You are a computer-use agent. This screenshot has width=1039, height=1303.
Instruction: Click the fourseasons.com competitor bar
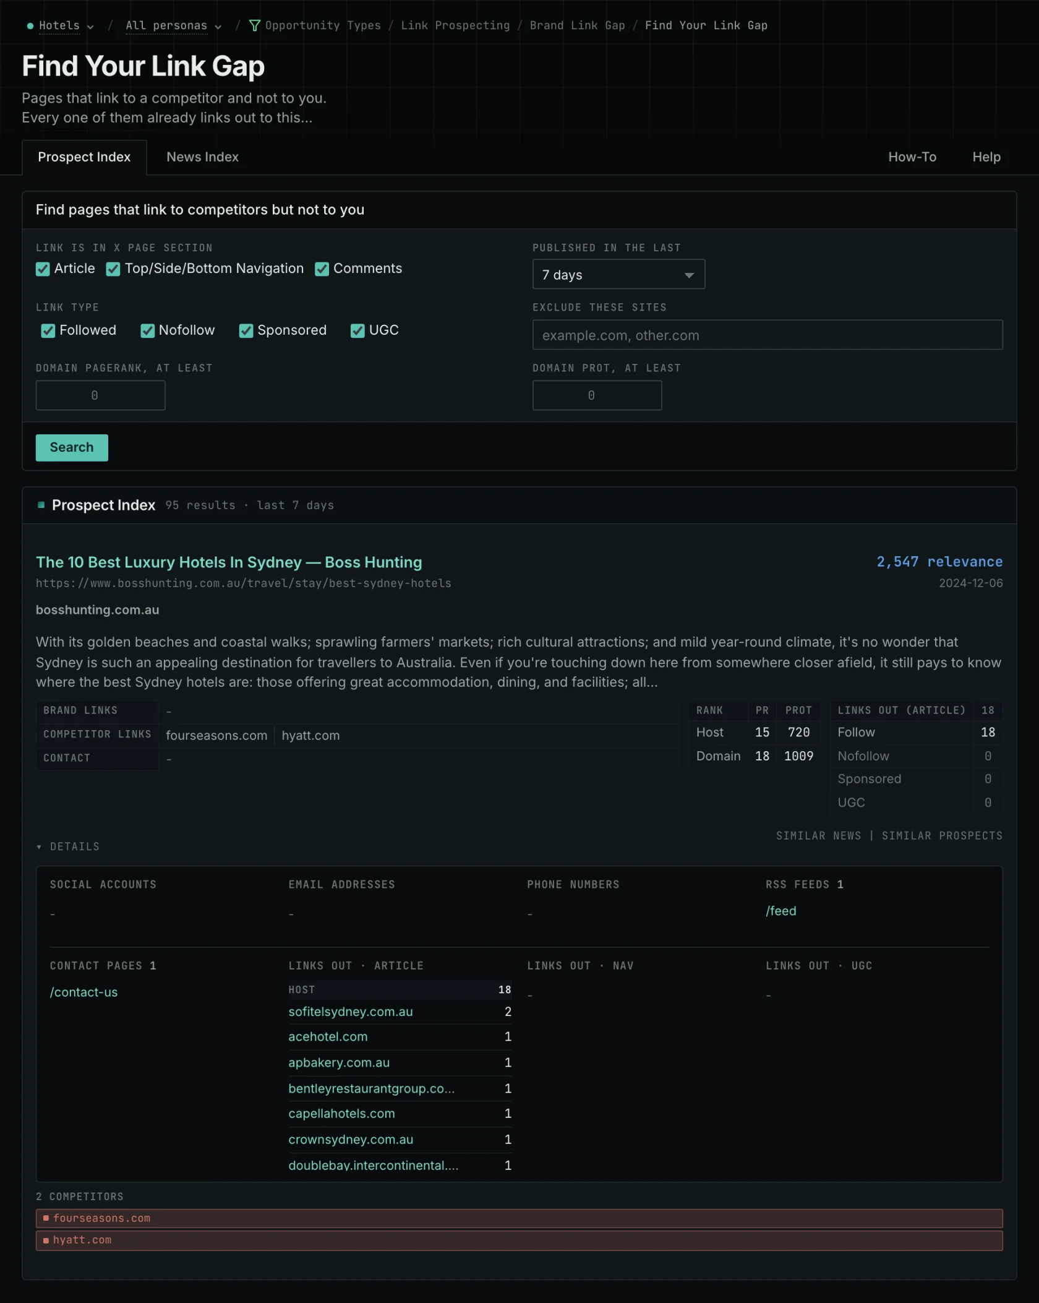(x=519, y=1218)
